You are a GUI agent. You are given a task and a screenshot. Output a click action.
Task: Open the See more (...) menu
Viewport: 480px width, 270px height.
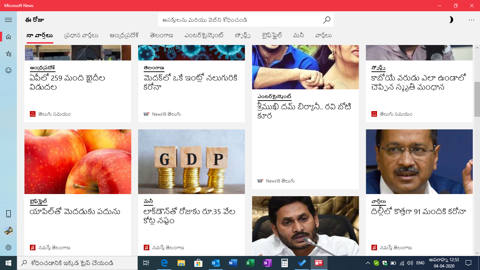click(x=471, y=20)
